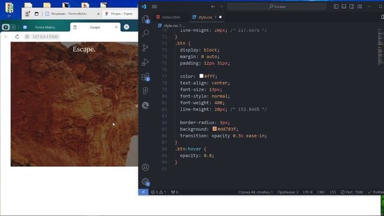
Task: Close the Escape browser tab
Action: [116, 27]
